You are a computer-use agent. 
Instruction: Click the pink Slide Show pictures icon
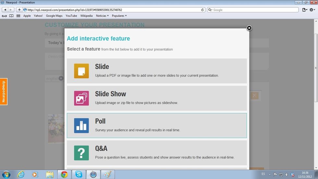point(81,98)
